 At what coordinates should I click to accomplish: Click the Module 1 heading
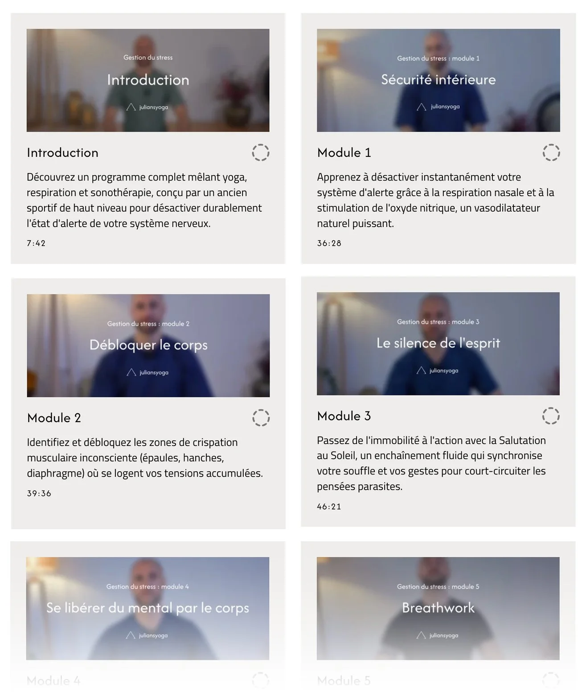pyautogui.click(x=344, y=152)
